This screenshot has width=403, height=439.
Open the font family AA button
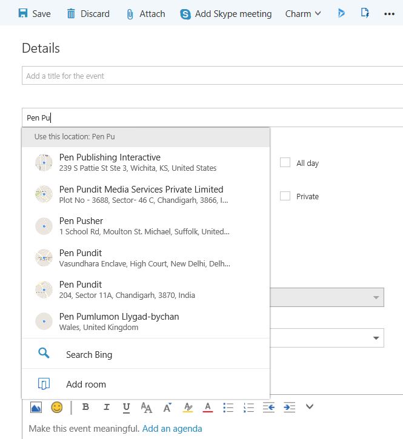click(146, 408)
